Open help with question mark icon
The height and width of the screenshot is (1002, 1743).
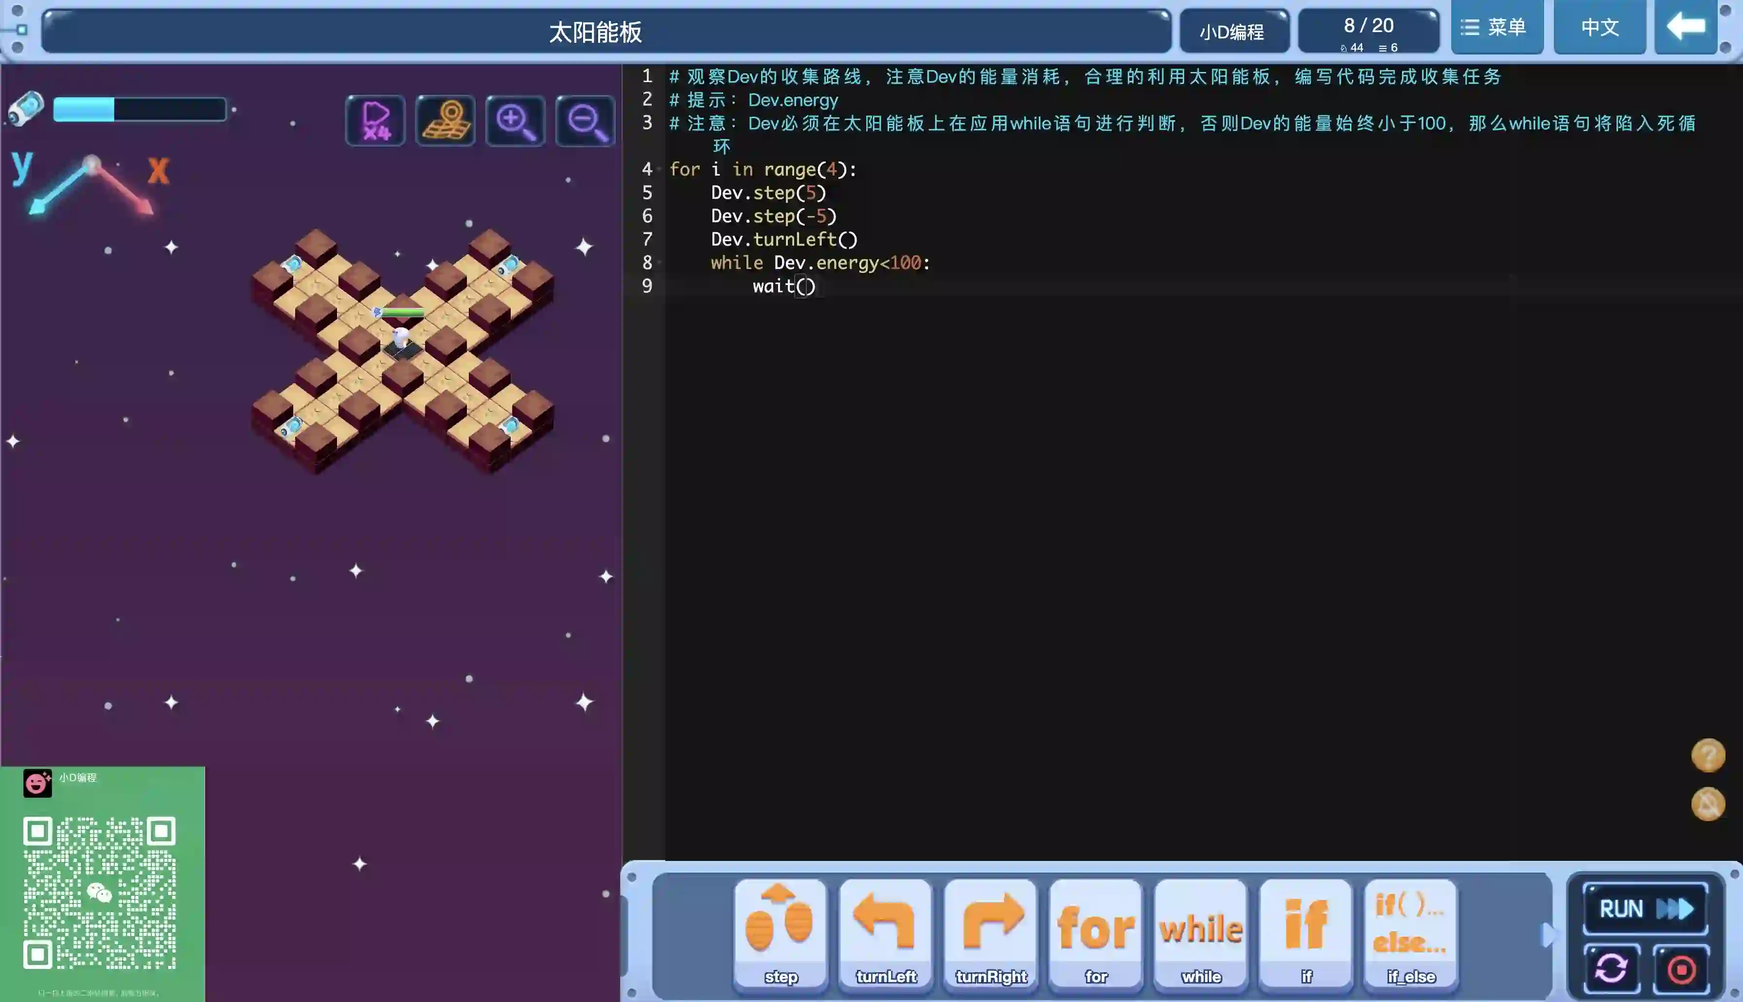pyautogui.click(x=1708, y=755)
